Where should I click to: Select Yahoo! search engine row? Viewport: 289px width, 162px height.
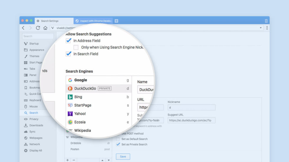click(x=98, y=114)
